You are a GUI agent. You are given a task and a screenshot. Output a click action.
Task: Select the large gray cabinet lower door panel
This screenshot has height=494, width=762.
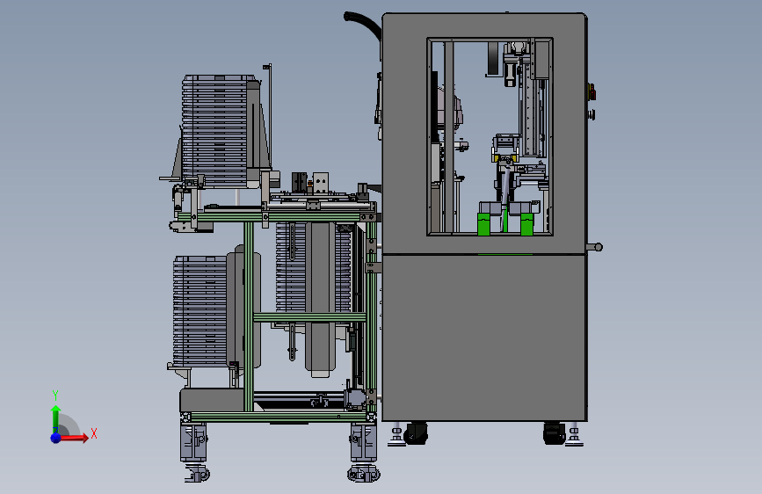tap(484, 338)
